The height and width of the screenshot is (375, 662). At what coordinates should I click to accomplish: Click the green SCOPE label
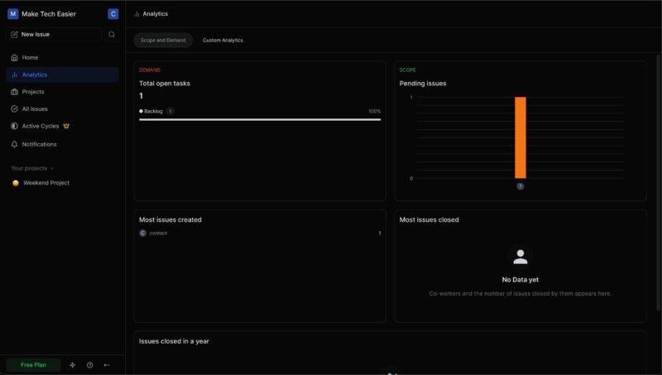click(x=407, y=70)
